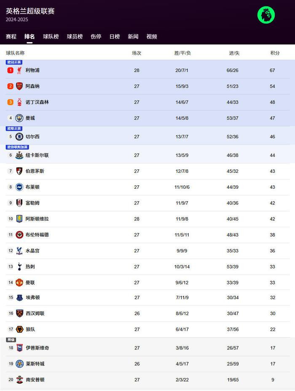Select the Brentford bee badge

[19, 235]
